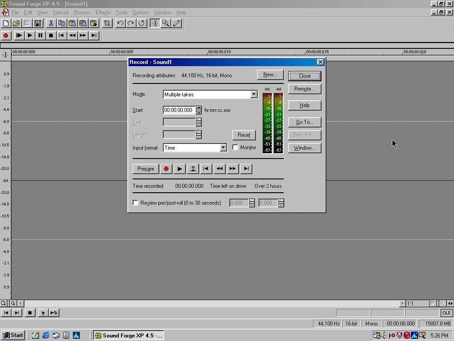Click the Drop Marker button in dialog
The height and width of the screenshot is (341, 454).
193,169
